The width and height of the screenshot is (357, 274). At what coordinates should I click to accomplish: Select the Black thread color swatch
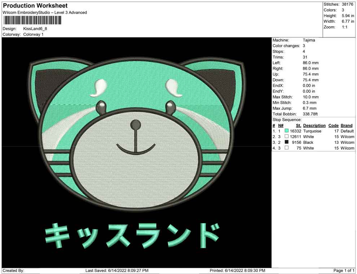pyautogui.click(x=287, y=142)
